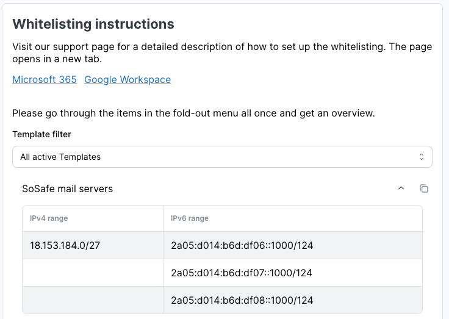The image size is (449, 319).
Task: Click the Whitelisting instructions heading
Action: pyautogui.click(x=93, y=24)
